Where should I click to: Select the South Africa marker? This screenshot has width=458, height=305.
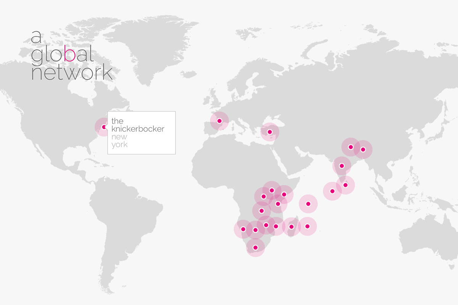[x=255, y=248]
